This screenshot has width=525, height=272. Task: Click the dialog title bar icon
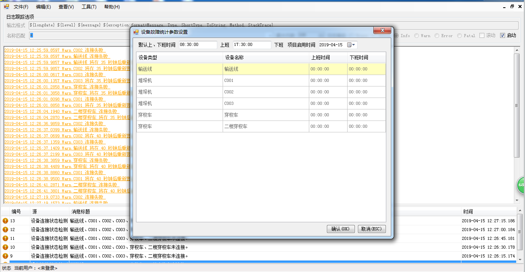coord(136,32)
